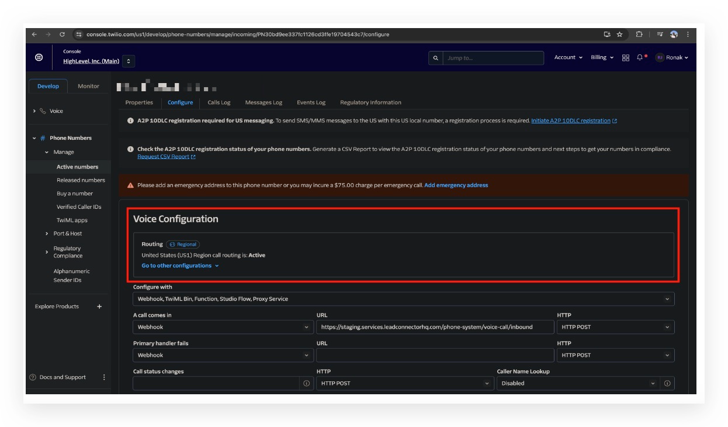Image resolution: width=728 pixels, height=427 pixels.
Task: Expand Go to other configurations
Action: point(180,266)
